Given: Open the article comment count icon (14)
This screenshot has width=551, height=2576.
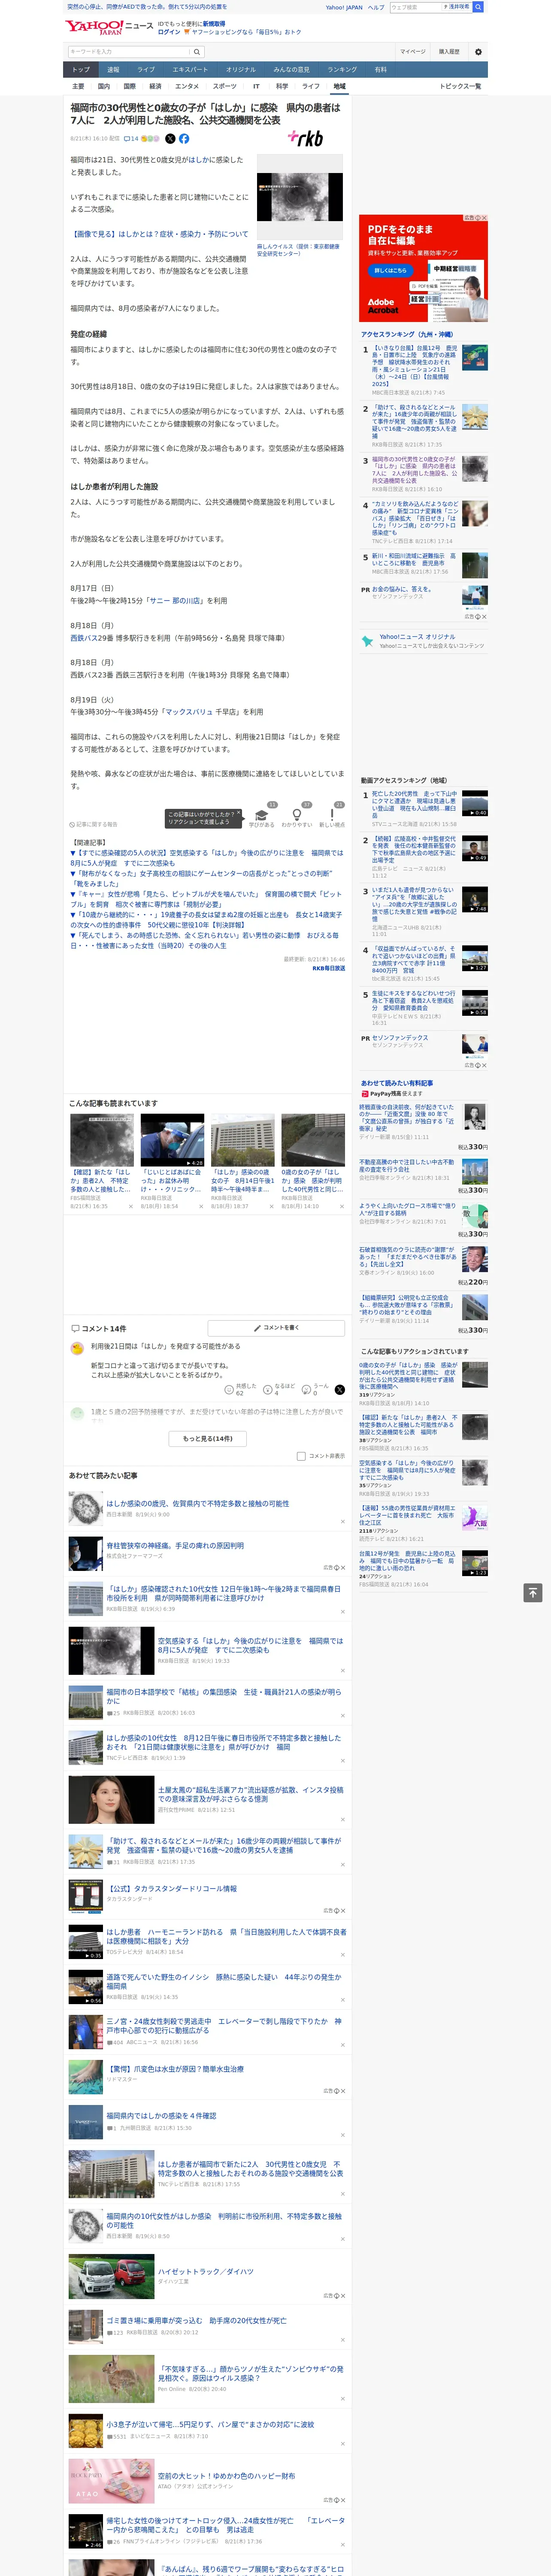Looking at the screenshot, I should [x=131, y=139].
